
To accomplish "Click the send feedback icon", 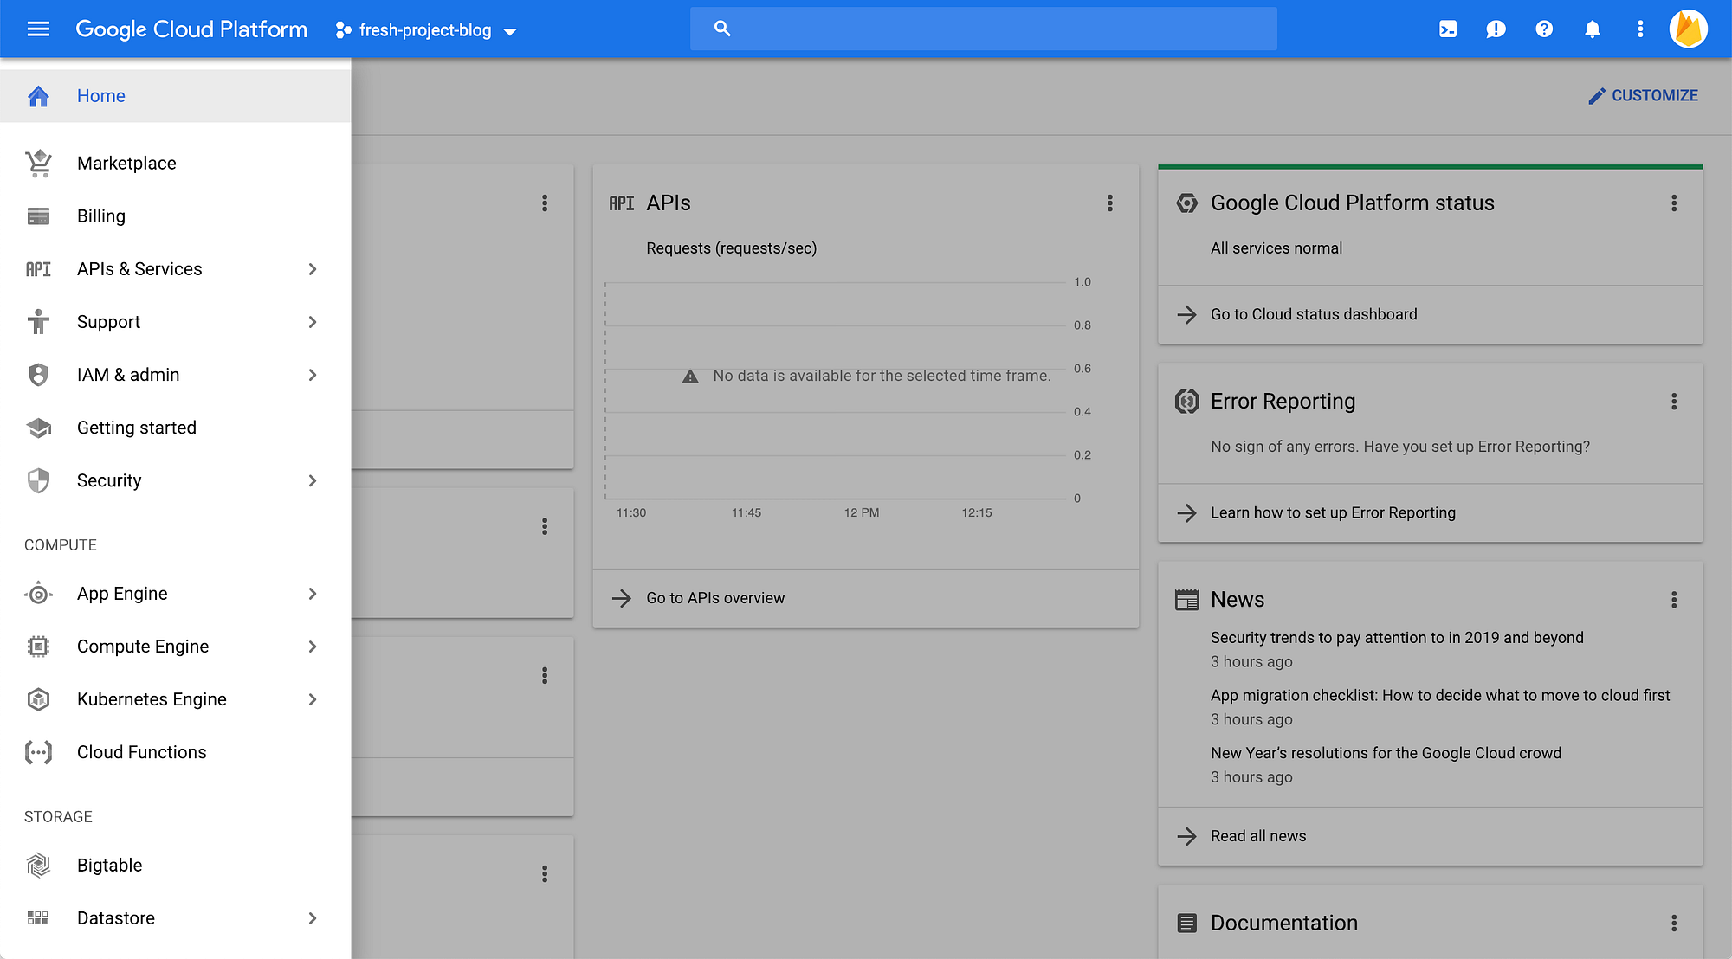I will [x=1495, y=29].
